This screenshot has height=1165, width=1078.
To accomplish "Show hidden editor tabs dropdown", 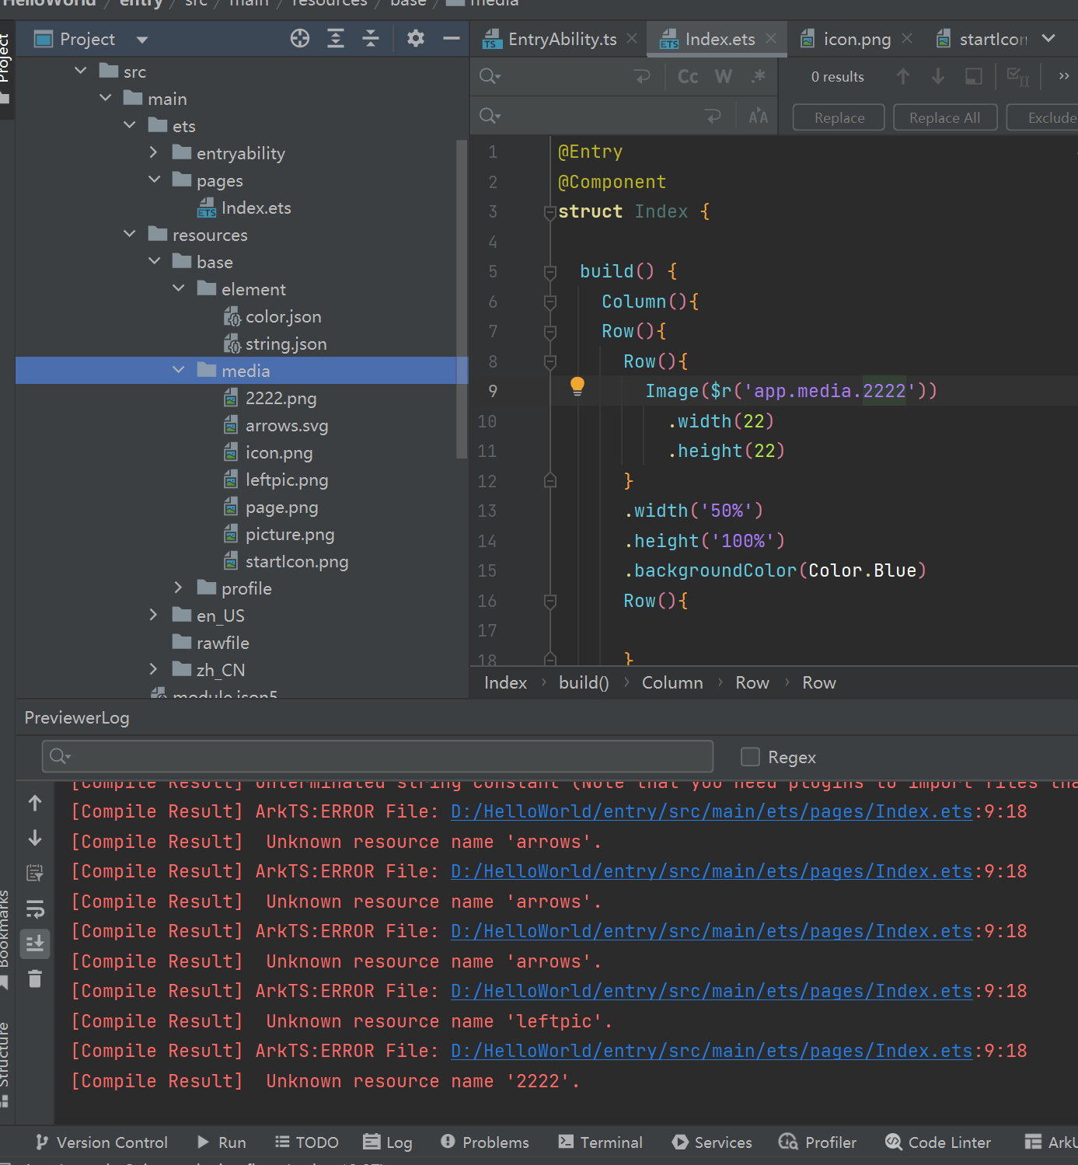I will click(1048, 38).
